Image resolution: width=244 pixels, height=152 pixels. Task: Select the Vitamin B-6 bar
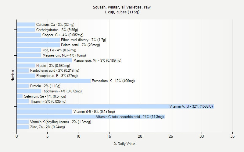[44, 112]
